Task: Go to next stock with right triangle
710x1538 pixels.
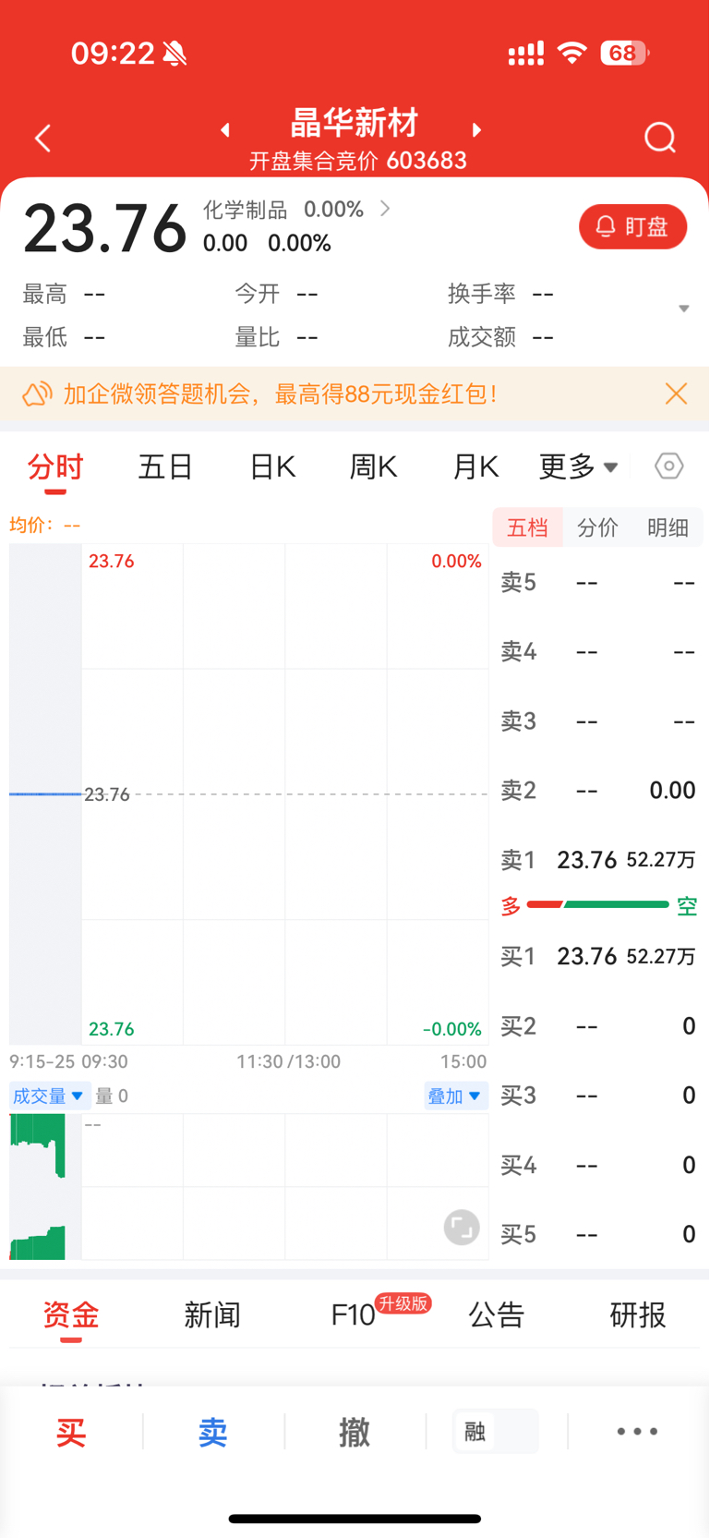Action: pos(476,130)
